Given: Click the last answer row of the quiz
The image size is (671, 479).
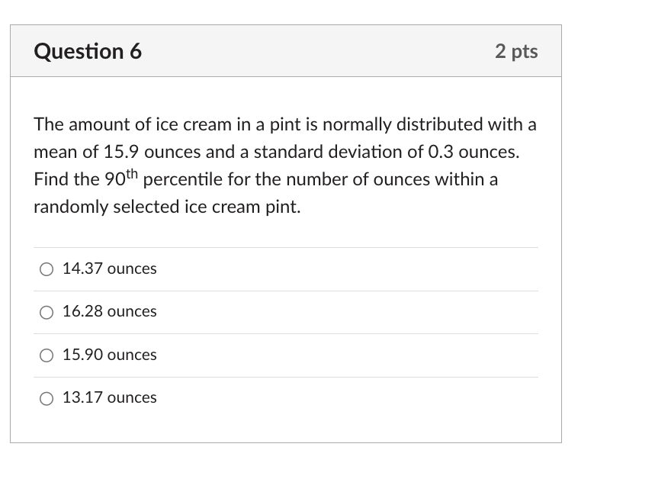Looking at the screenshot, I should [286, 397].
